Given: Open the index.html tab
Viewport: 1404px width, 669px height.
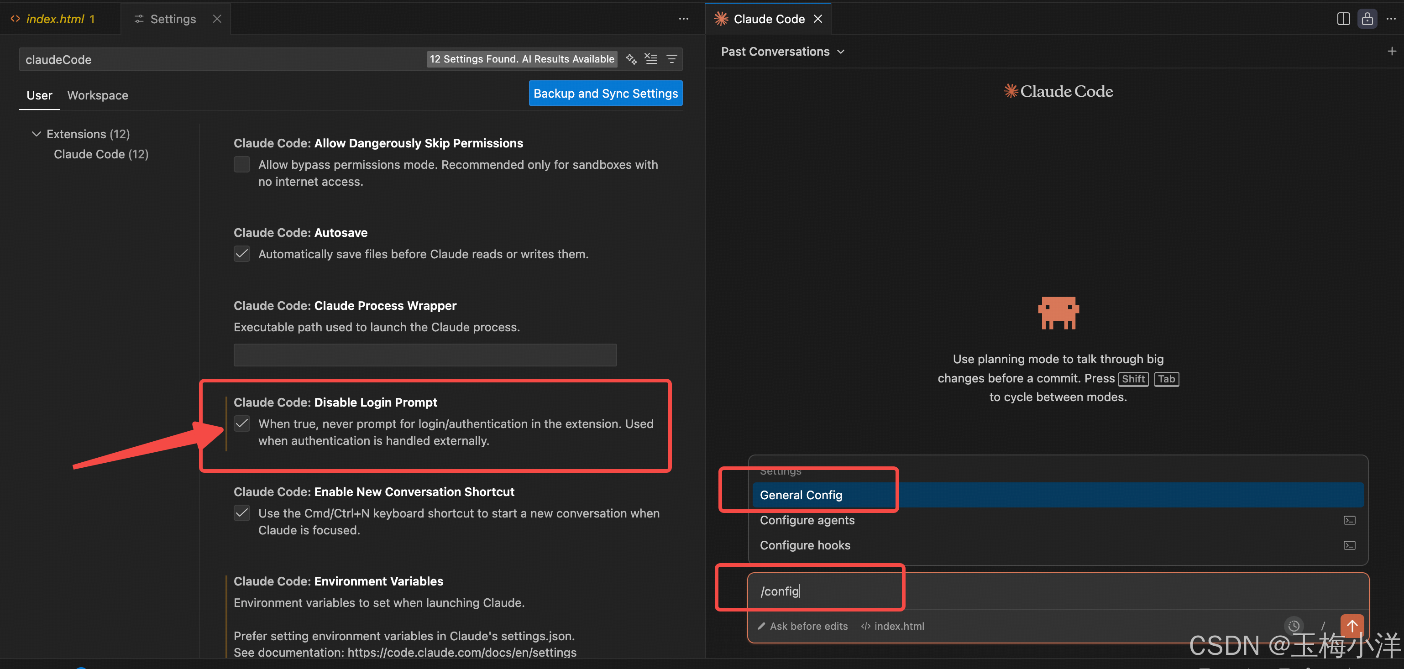Looking at the screenshot, I should tap(54, 19).
